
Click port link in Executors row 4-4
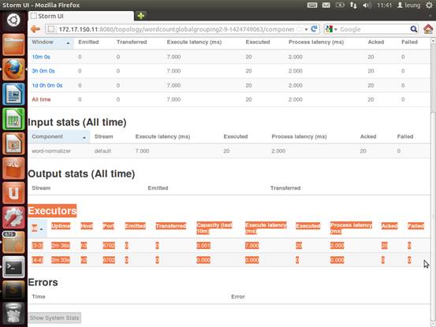click(109, 260)
